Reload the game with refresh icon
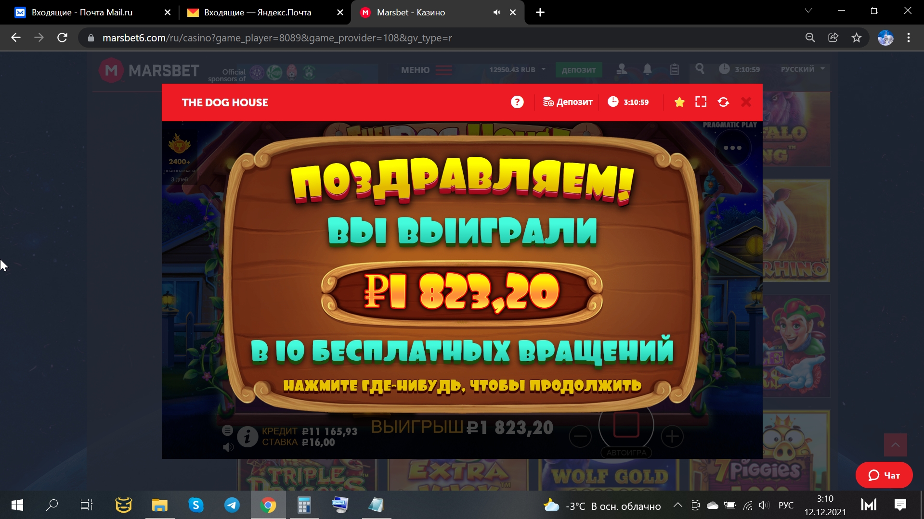The image size is (924, 519). click(723, 102)
